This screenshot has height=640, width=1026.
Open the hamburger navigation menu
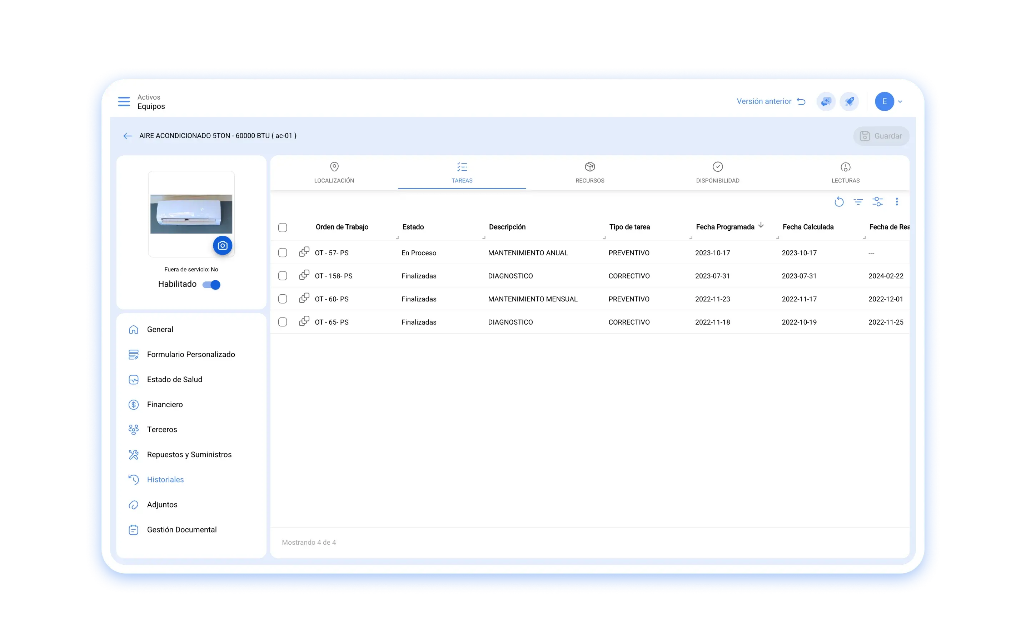124,101
